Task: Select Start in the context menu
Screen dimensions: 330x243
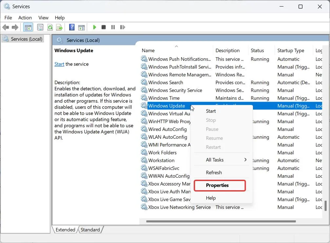Action: point(211,111)
